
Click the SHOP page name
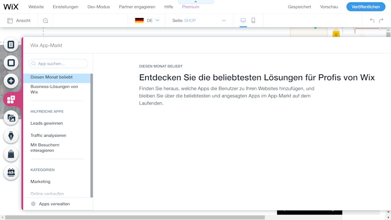[x=190, y=21]
